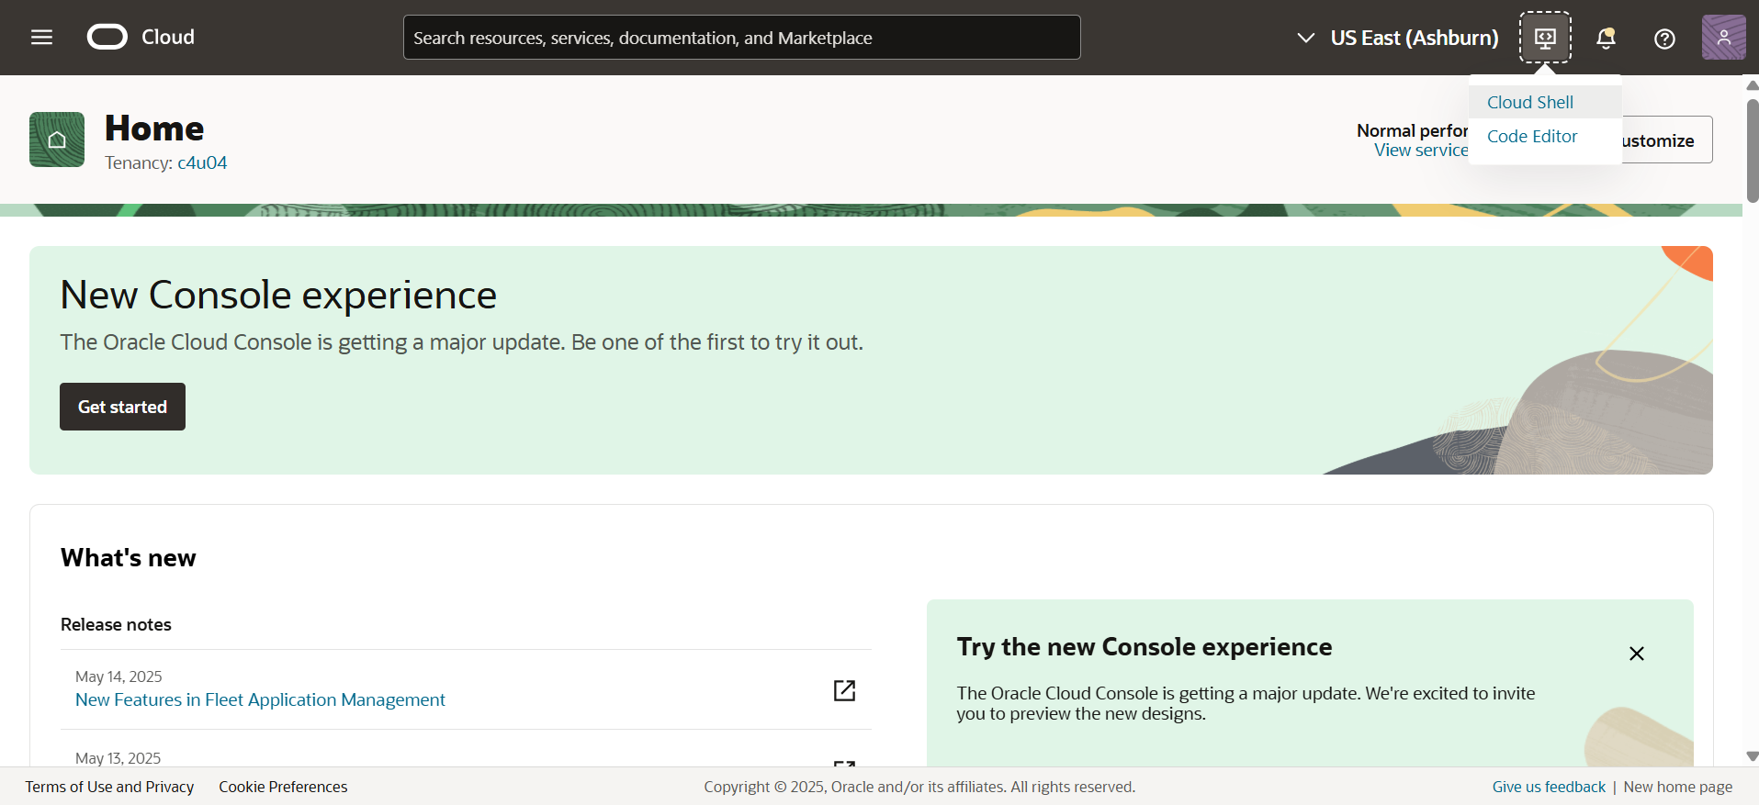Click inside the search resources field
The height and width of the screenshot is (805, 1759).
[x=741, y=38]
